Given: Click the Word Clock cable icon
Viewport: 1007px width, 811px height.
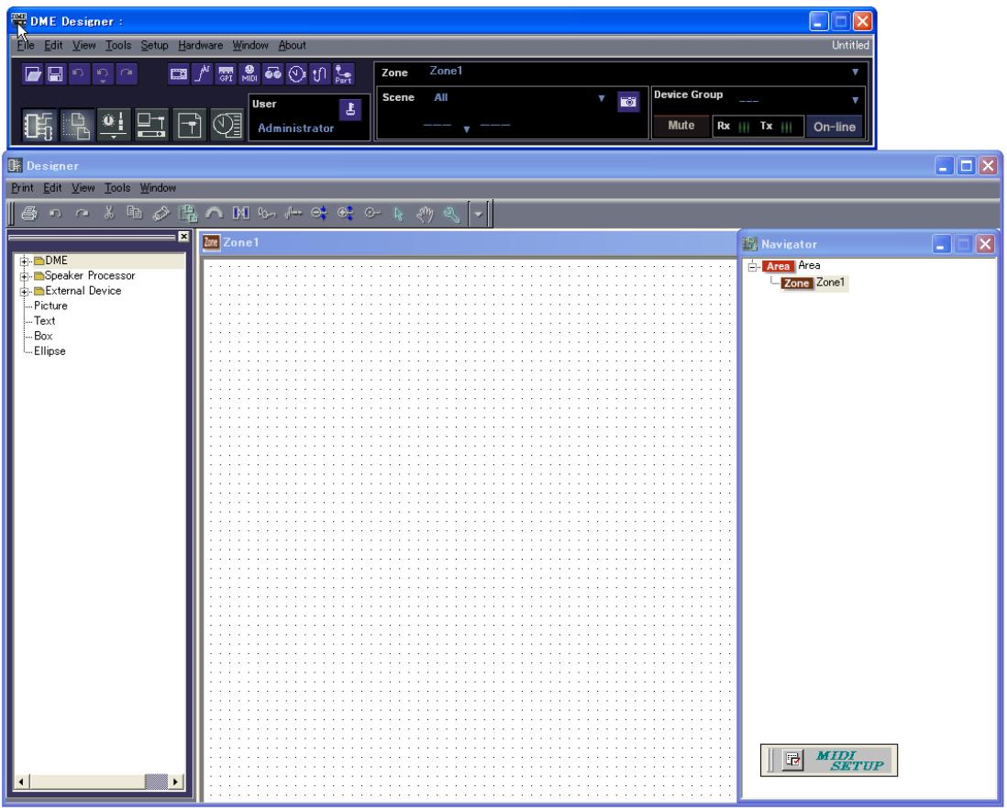Looking at the screenshot, I should pyautogui.click(x=319, y=74).
